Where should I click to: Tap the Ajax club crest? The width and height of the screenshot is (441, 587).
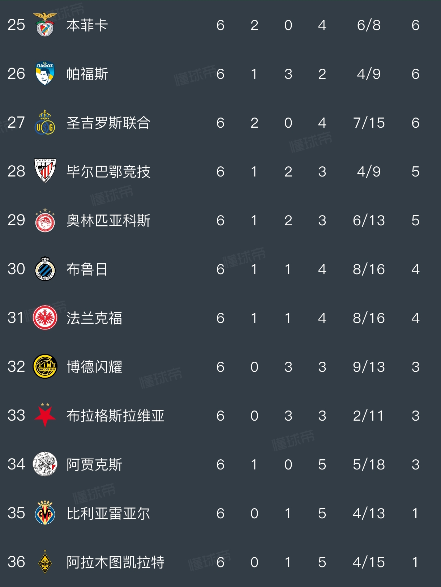pyautogui.click(x=45, y=464)
